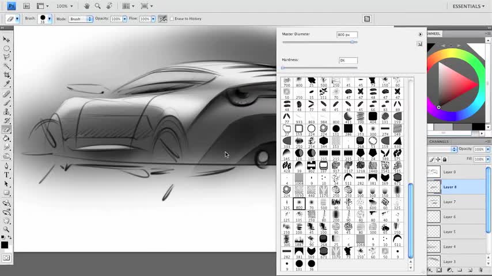The width and height of the screenshot is (492, 276).
Task: Toggle lock position in Layers panel
Action: point(438,160)
